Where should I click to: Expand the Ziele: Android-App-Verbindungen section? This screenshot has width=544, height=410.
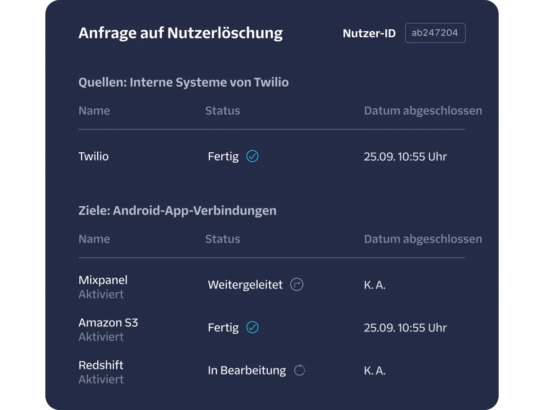pos(178,210)
